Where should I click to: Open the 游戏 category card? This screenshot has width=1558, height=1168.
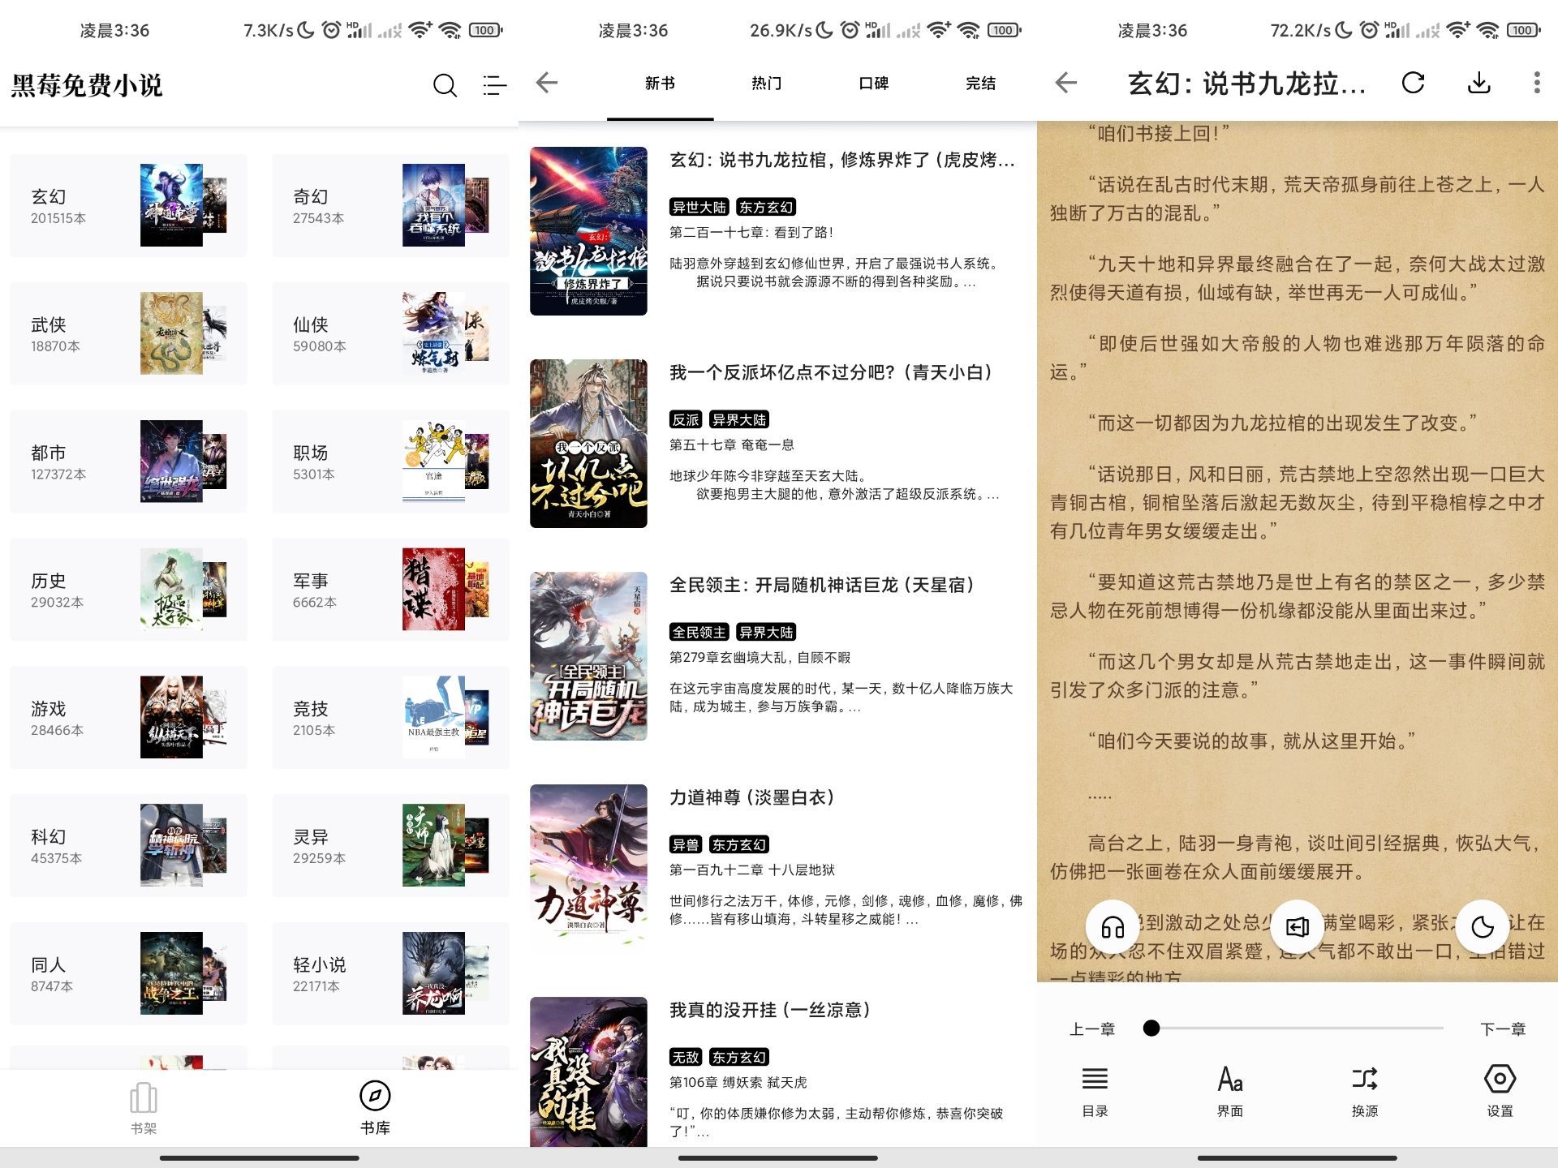coord(128,718)
